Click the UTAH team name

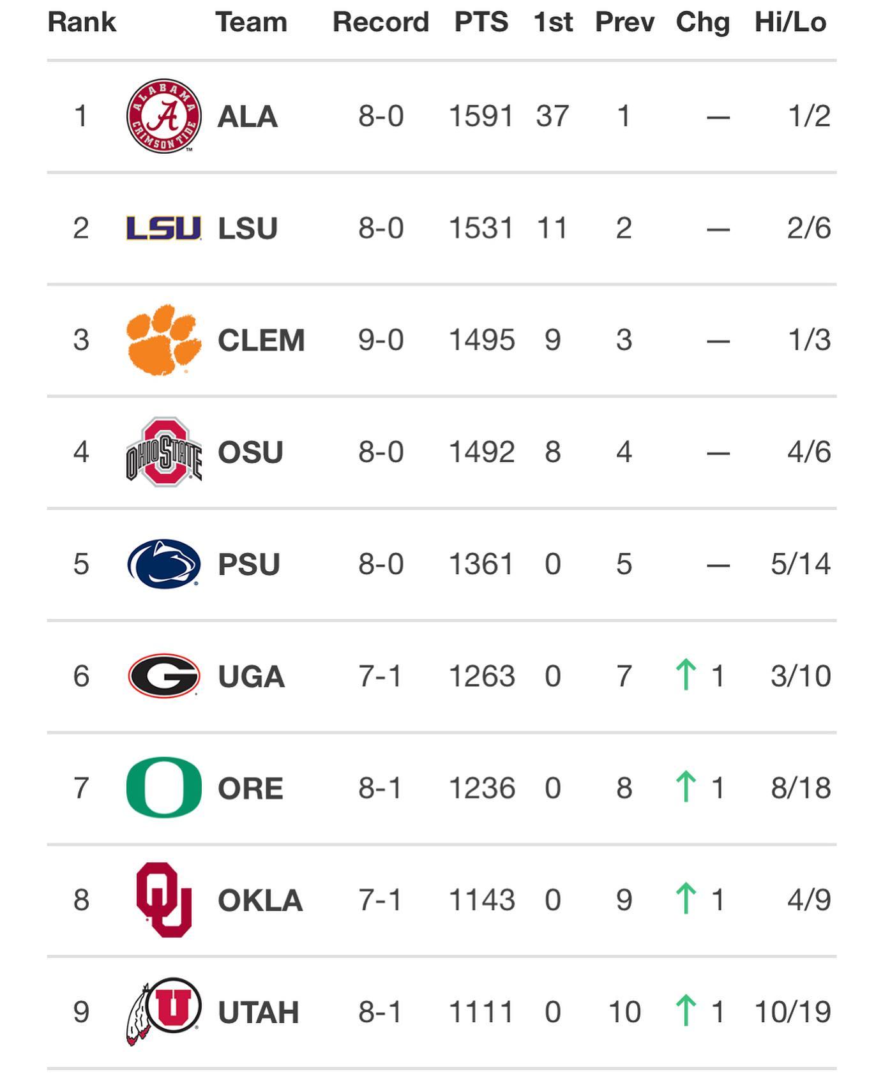click(x=259, y=1012)
